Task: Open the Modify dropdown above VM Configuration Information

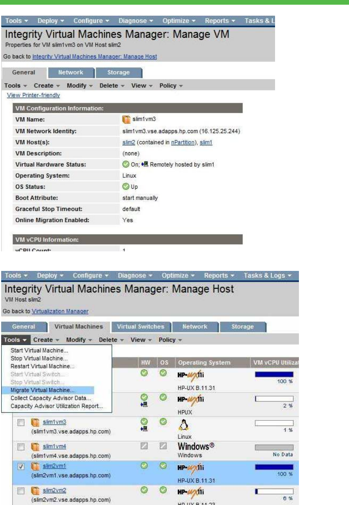Action: point(79,85)
